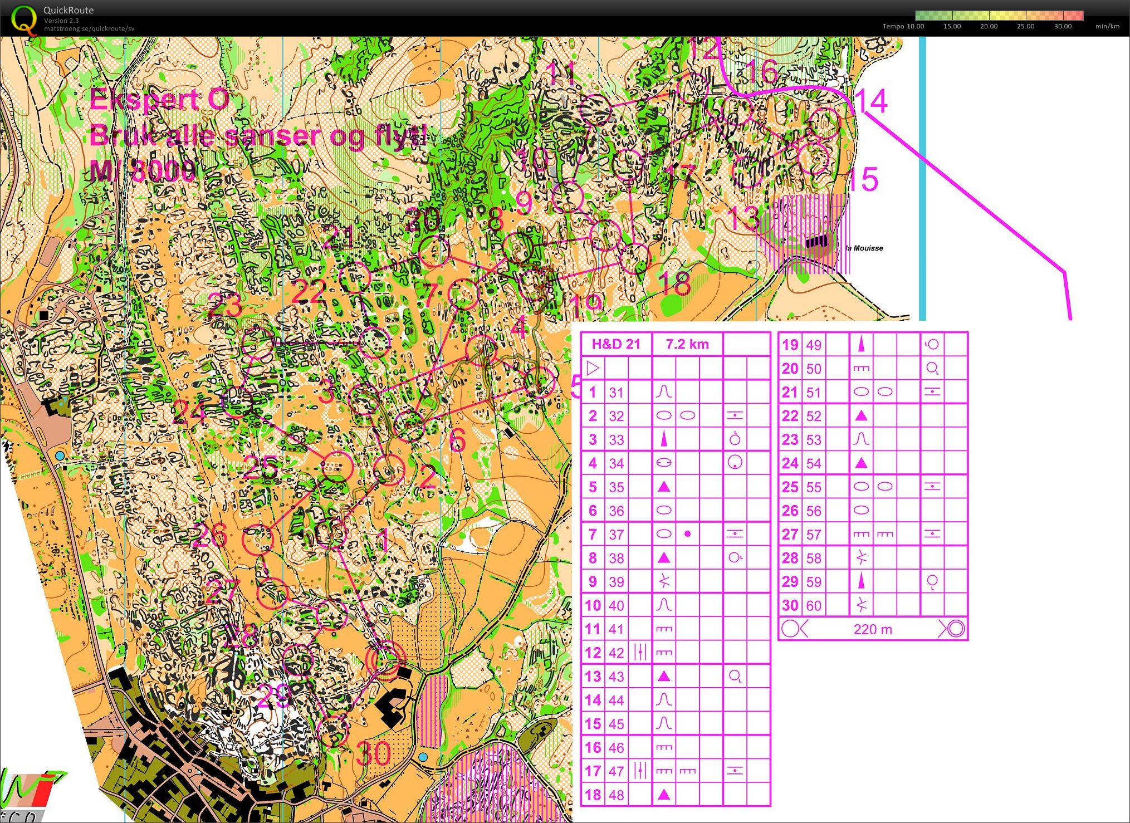Select the cliff symbol in row code 59
The height and width of the screenshot is (823, 1130).
click(x=862, y=581)
